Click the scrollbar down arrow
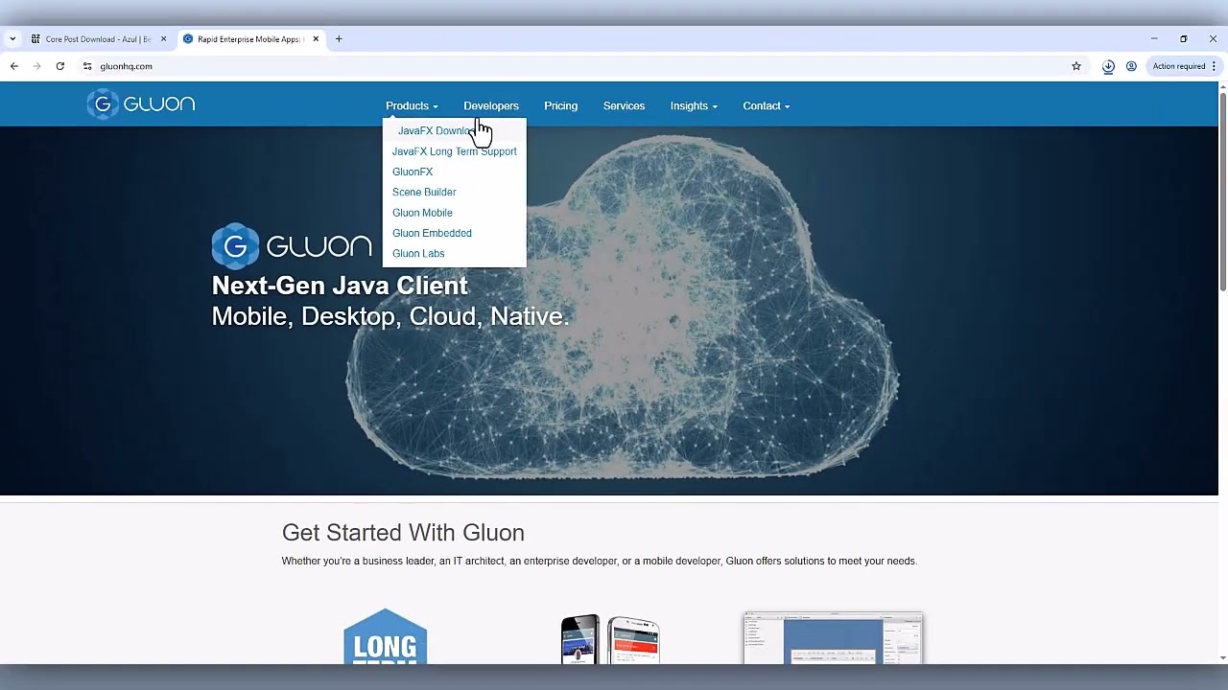The width and height of the screenshot is (1228, 690). (x=1223, y=658)
